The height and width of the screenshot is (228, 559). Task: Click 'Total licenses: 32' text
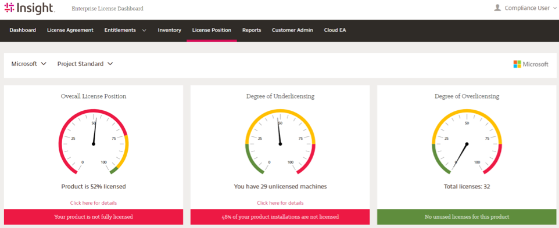pos(467,186)
